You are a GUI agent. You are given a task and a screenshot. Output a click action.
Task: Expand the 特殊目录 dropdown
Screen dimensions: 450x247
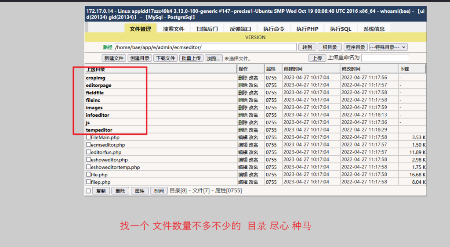point(388,47)
